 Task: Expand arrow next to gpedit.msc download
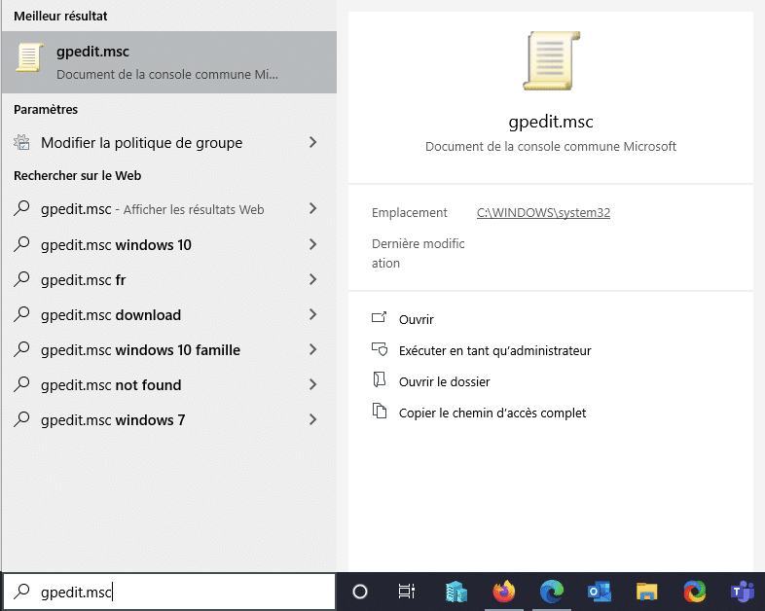[x=312, y=315]
